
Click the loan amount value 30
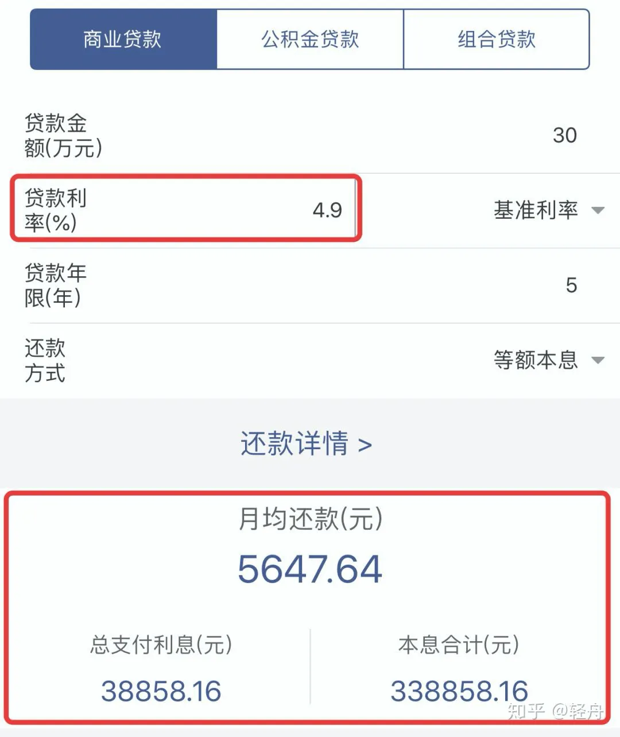pyautogui.click(x=564, y=136)
